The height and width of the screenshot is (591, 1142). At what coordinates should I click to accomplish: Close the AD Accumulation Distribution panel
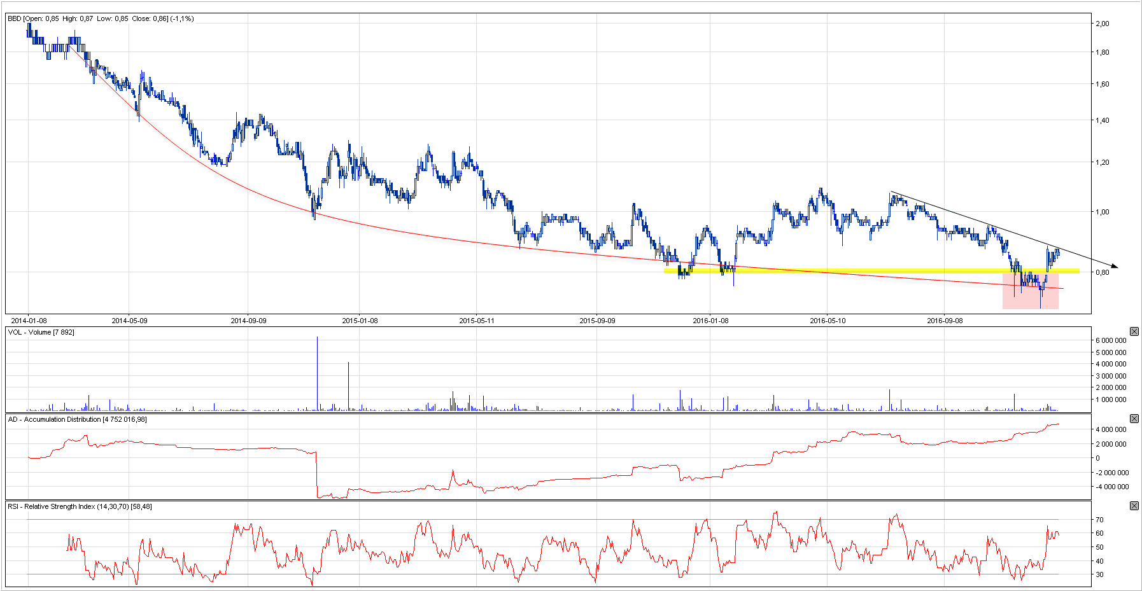pyautogui.click(x=1134, y=419)
